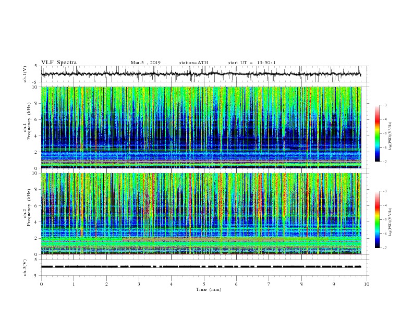Image resolution: width=413 pixels, height=319 pixels.
Task: Click the ch.1 "Frequency (kHz)" axis label
Action: 29,120
